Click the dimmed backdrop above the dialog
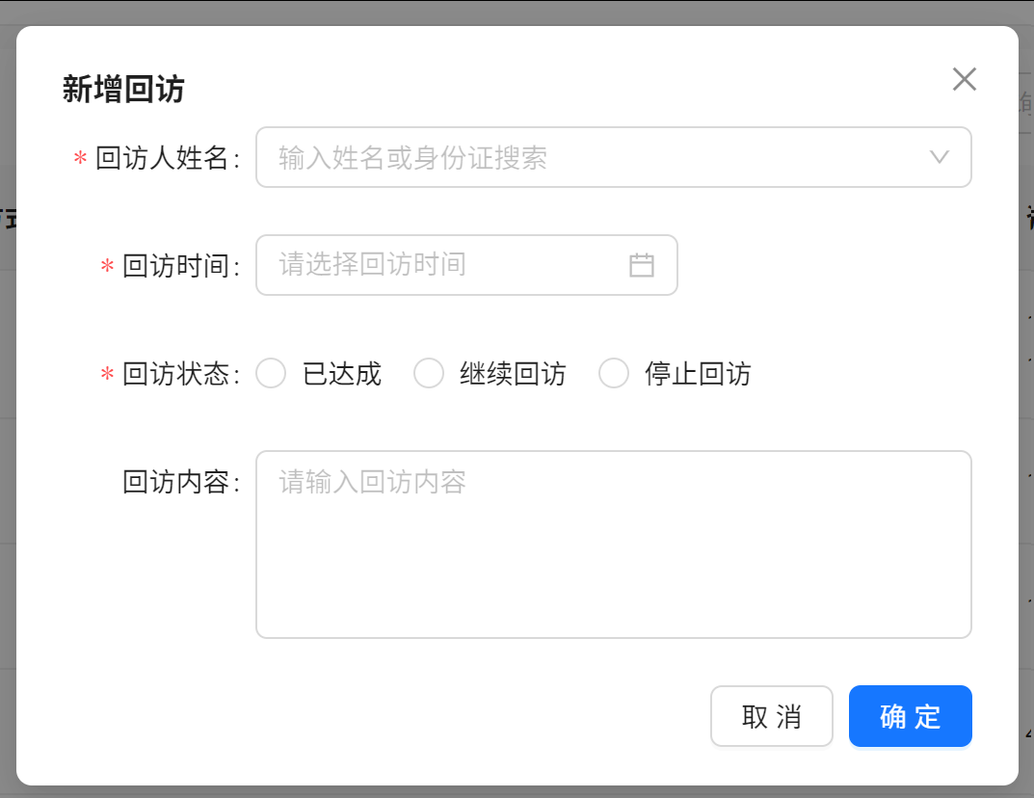 click(517, 12)
